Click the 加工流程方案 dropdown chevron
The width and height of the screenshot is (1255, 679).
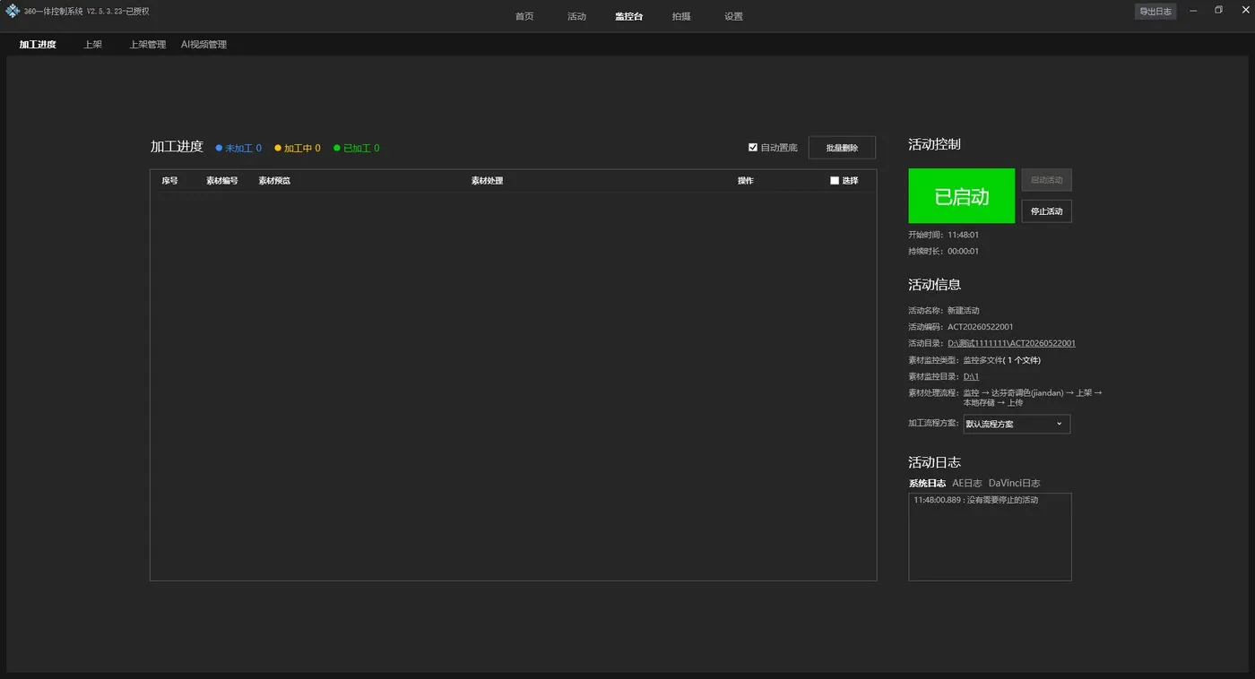tap(1059, 424)
